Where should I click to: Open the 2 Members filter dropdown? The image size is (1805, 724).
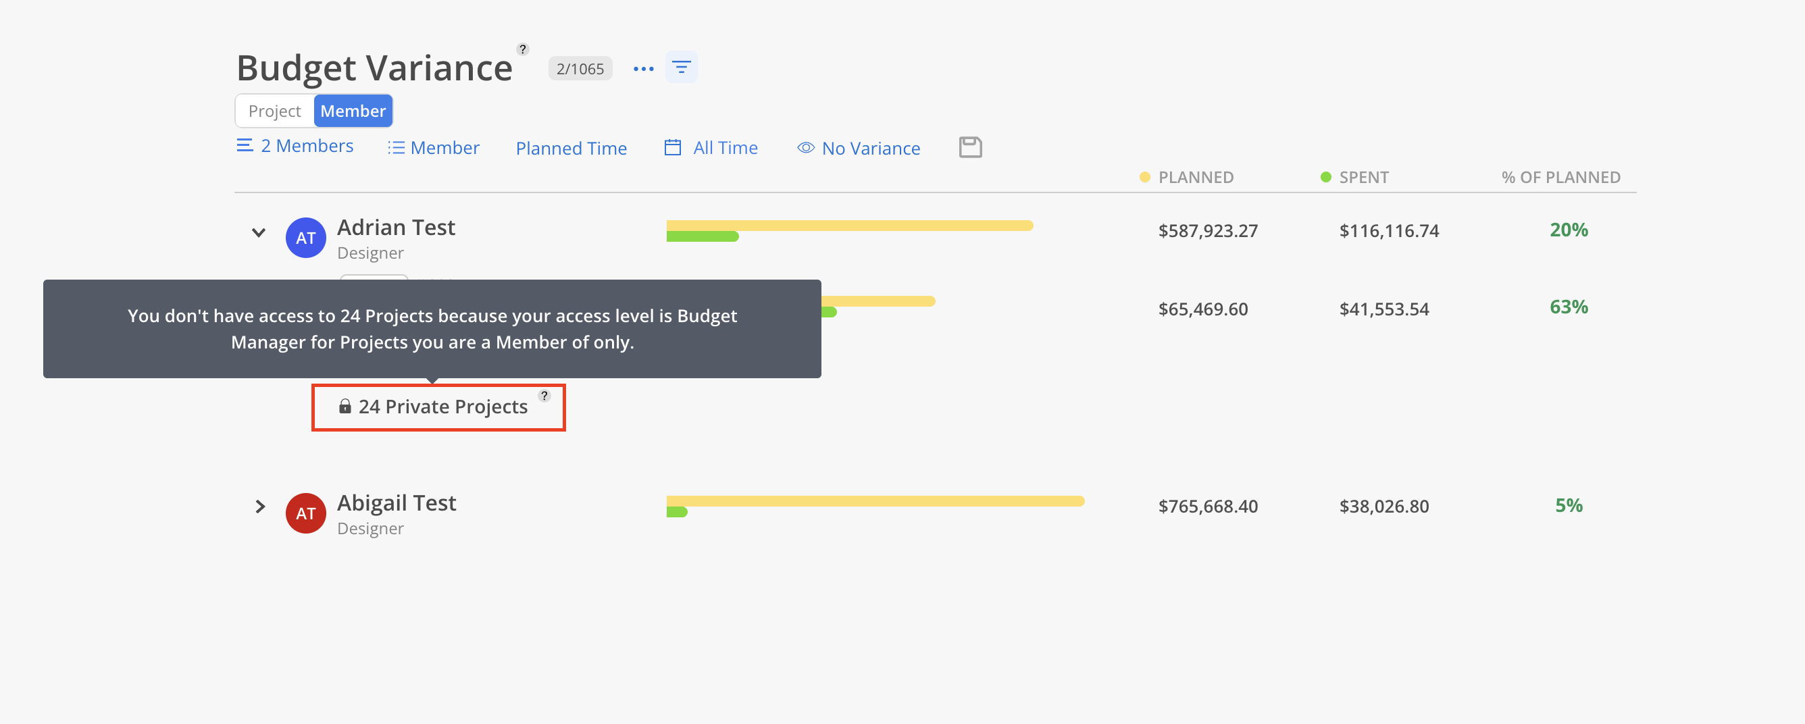tap(295, 146)
